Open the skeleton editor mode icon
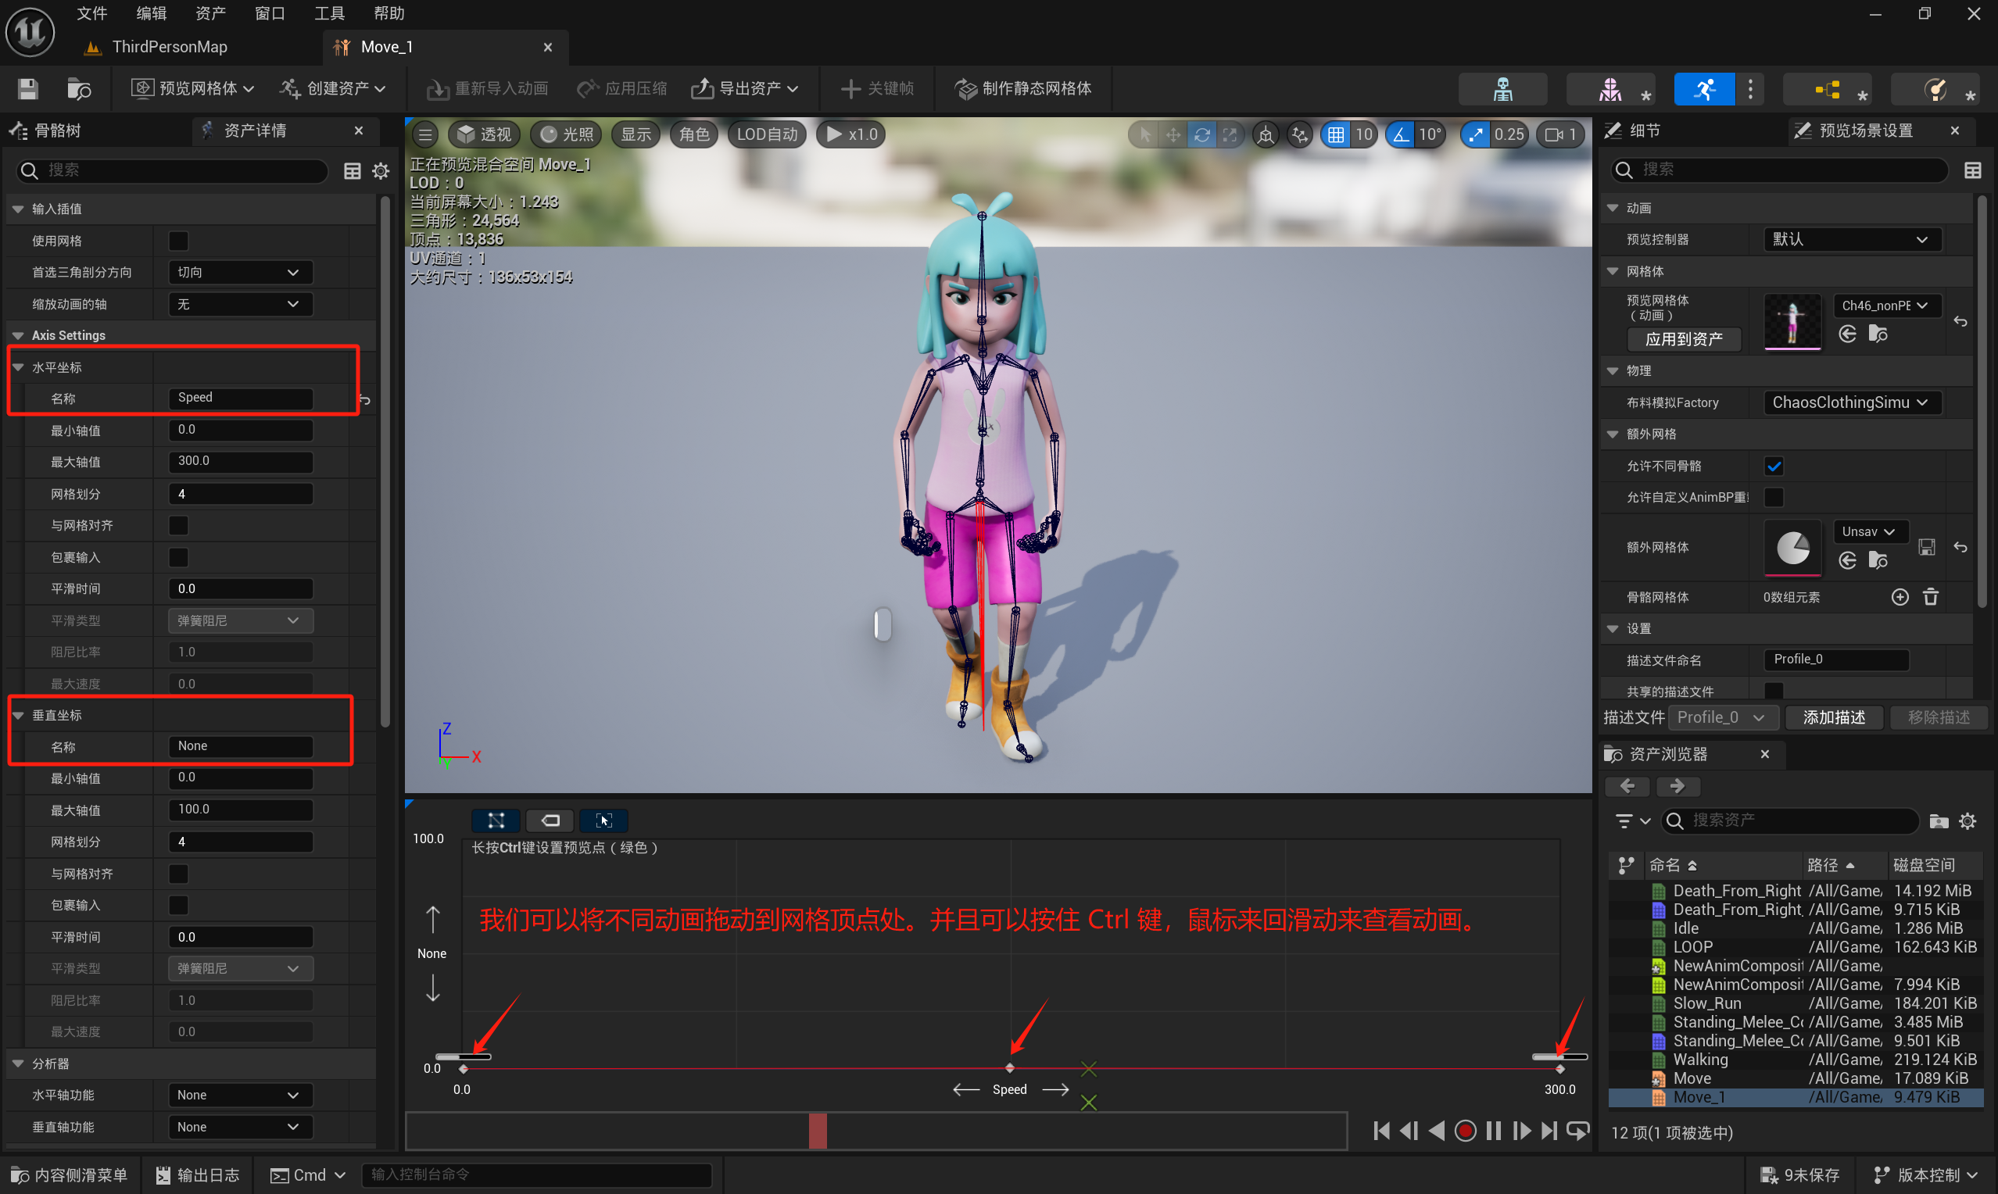This screenshot has height=1194, width=1998. click(1502, 88)
